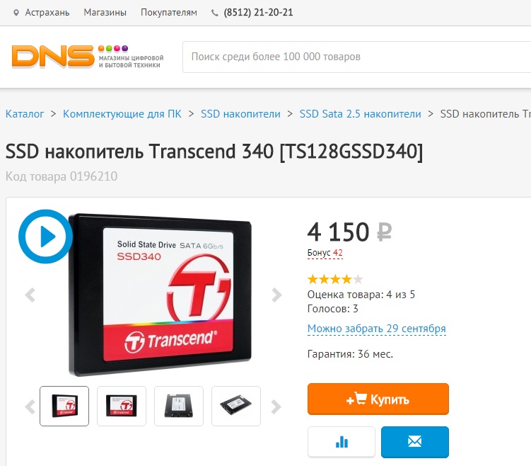Open the Магазины menu item

[105, 13]
